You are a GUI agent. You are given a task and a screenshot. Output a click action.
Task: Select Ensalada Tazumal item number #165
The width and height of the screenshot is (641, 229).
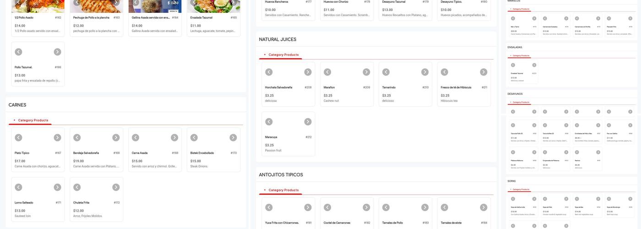point(234,17)
